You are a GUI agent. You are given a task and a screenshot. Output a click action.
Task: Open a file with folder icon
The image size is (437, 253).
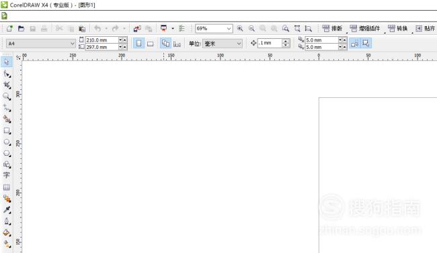point(21,28)
